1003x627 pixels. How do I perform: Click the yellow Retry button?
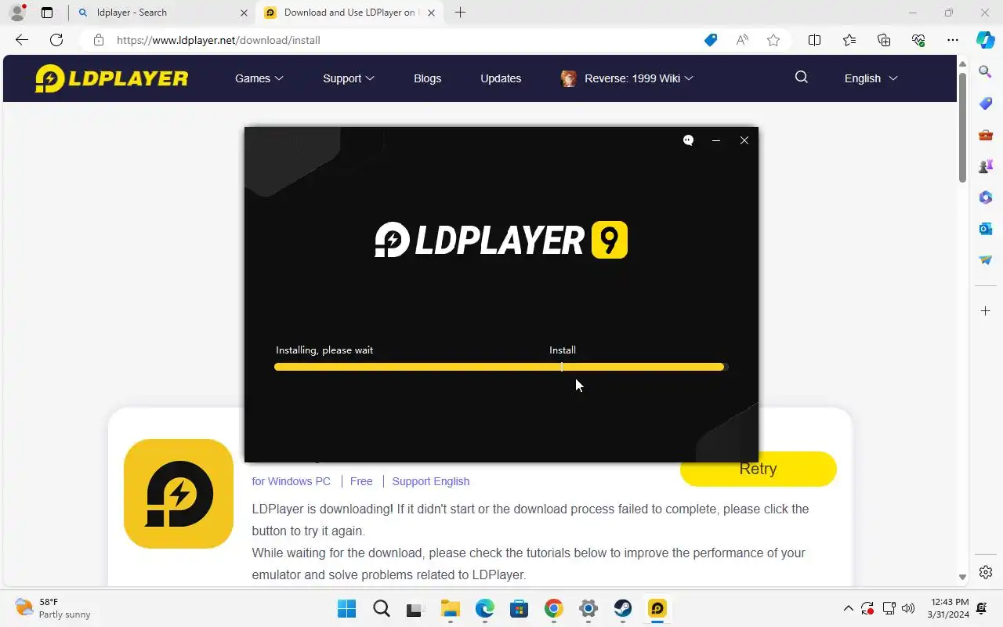[758, 469]
